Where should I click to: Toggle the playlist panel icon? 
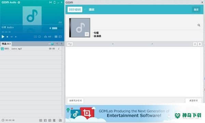[x=56, y=37]
